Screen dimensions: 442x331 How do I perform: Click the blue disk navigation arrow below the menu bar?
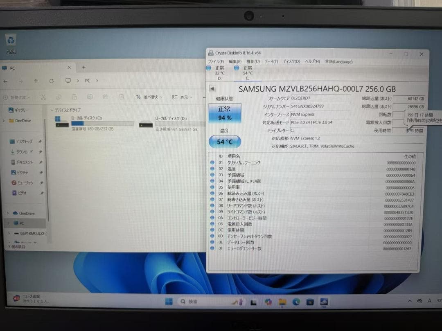click(x=212, y=88)
